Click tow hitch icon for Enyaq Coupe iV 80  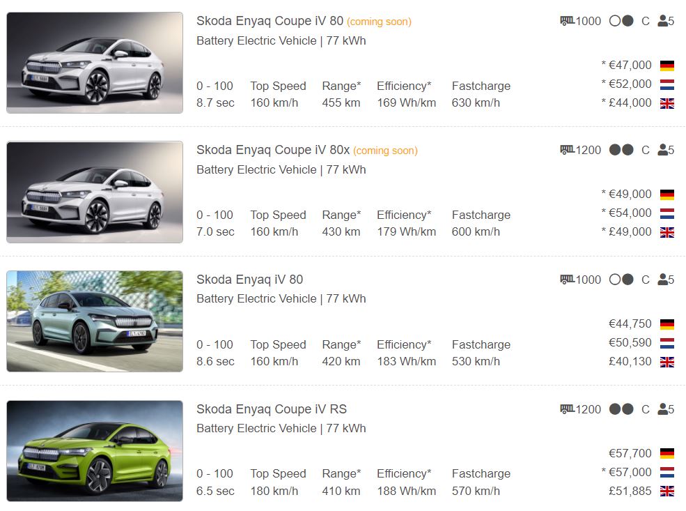click(x=567, y=21)
